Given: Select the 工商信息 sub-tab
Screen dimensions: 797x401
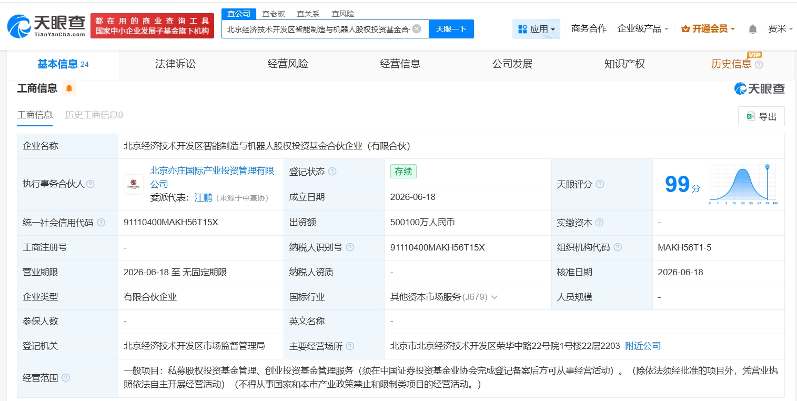Looking at the screenshot, I should pos(35,115).
